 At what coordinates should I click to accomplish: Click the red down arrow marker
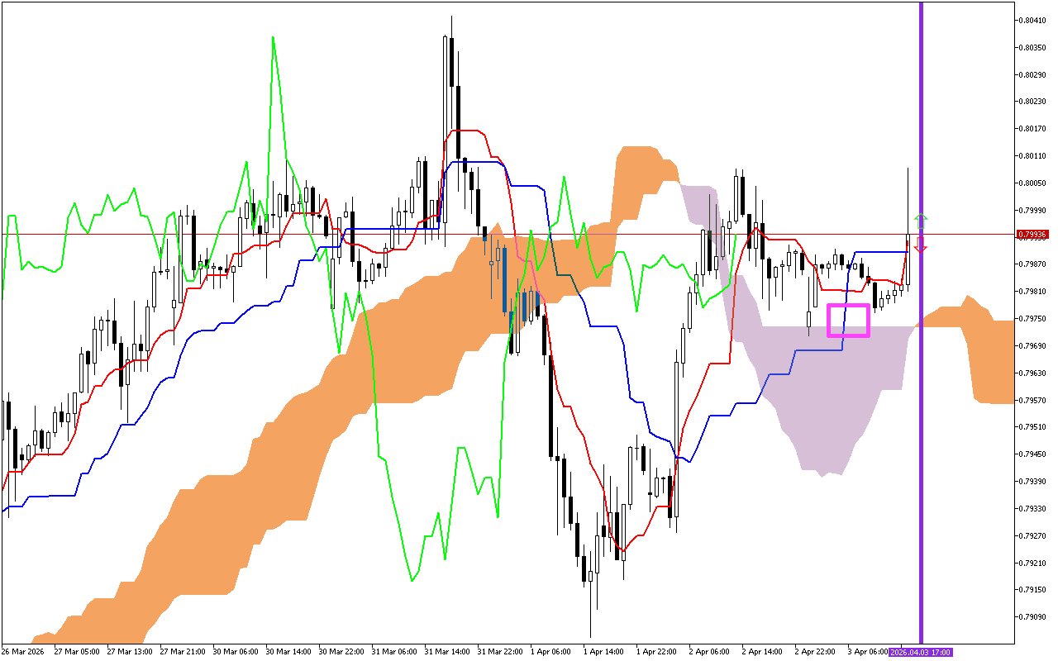pos(921,245)
